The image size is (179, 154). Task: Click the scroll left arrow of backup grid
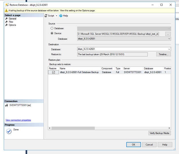(x=50, y=128)
